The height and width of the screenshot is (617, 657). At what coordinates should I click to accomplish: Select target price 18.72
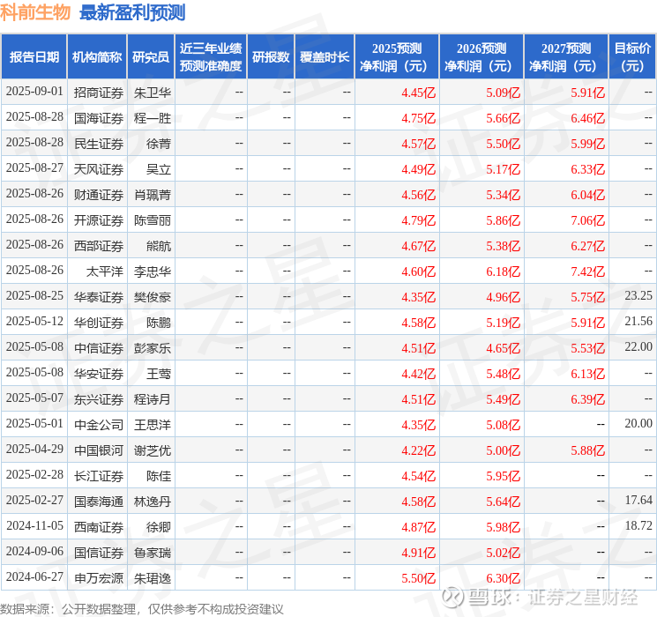638,525
